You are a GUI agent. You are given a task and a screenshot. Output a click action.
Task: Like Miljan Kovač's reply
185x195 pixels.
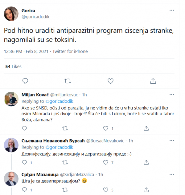click(x=106, y=128)
